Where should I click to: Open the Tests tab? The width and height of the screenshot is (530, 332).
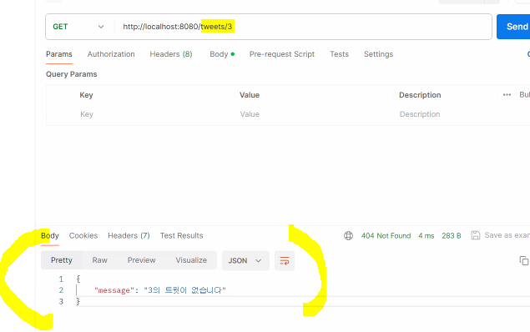339,54
